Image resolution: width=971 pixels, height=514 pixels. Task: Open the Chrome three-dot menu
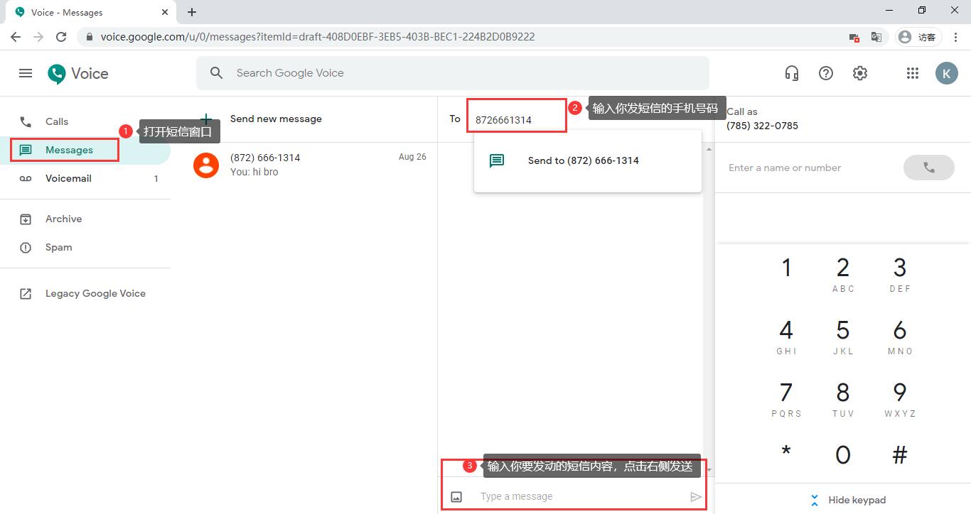tap(956, 37)
